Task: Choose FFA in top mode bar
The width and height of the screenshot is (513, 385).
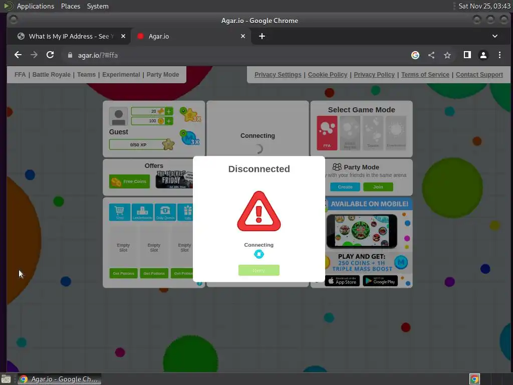Action: tap(20, 75)
